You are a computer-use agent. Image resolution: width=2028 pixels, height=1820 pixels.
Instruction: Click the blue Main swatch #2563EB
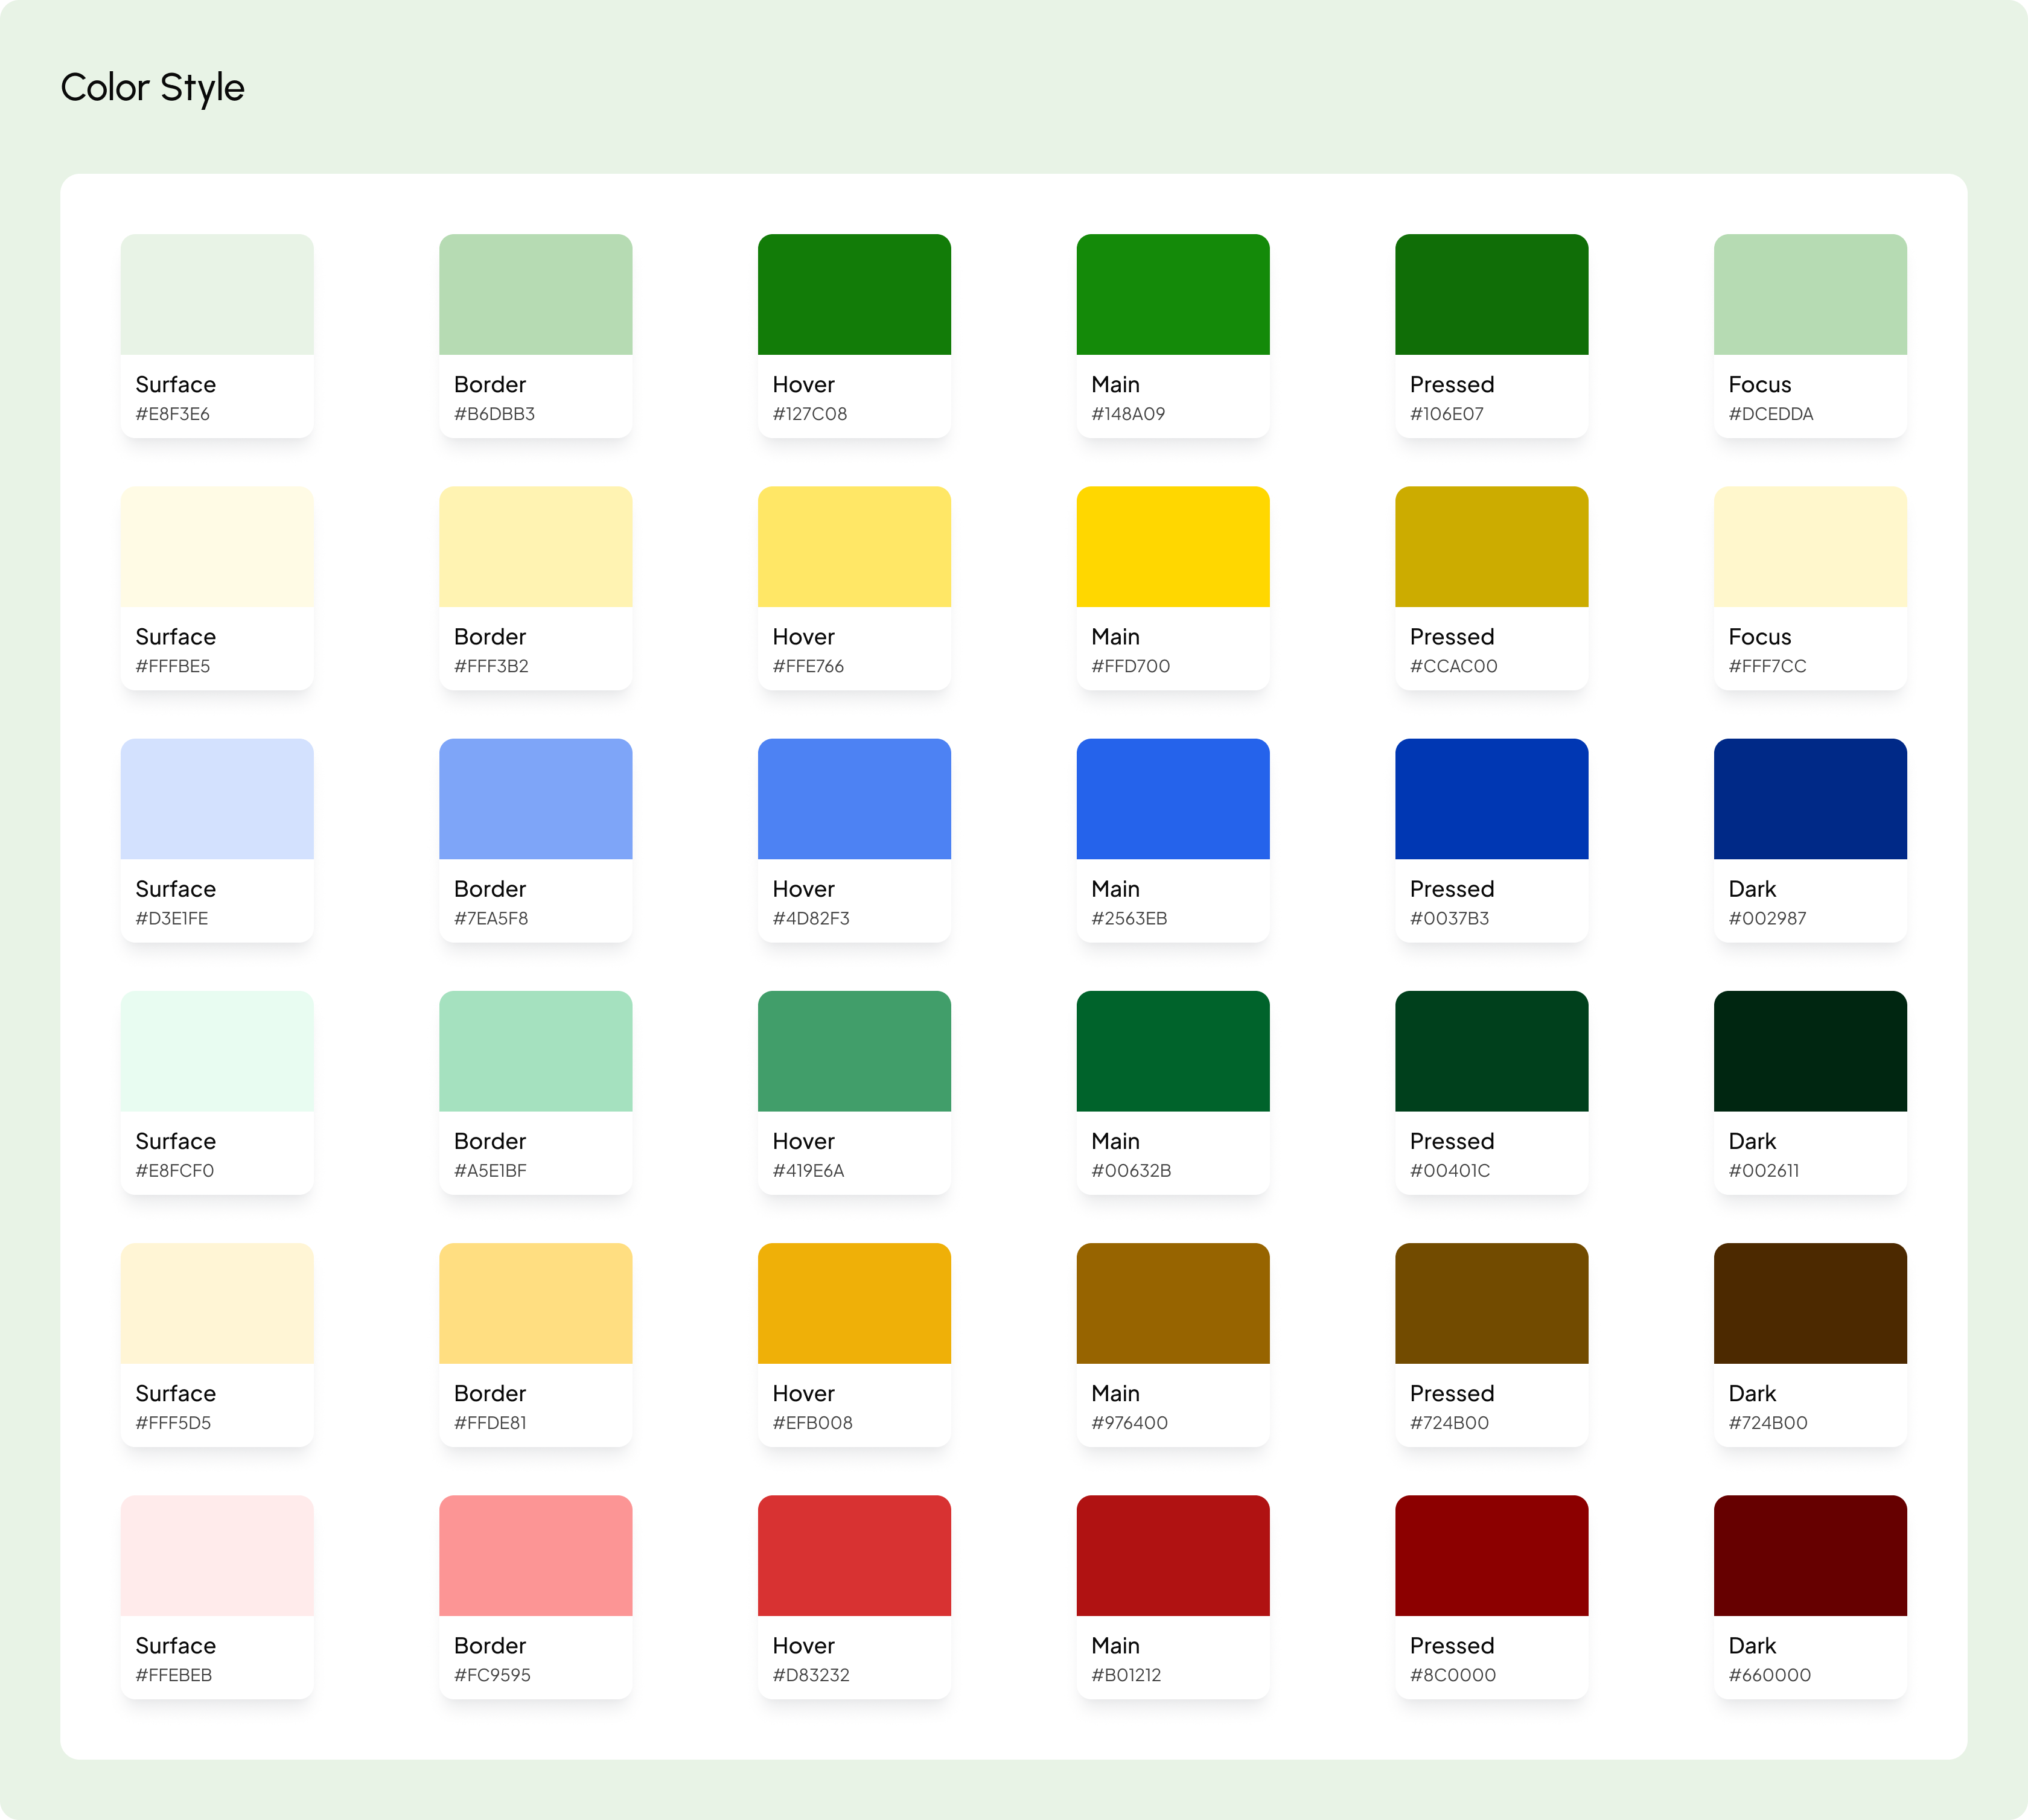(1172, 798)
